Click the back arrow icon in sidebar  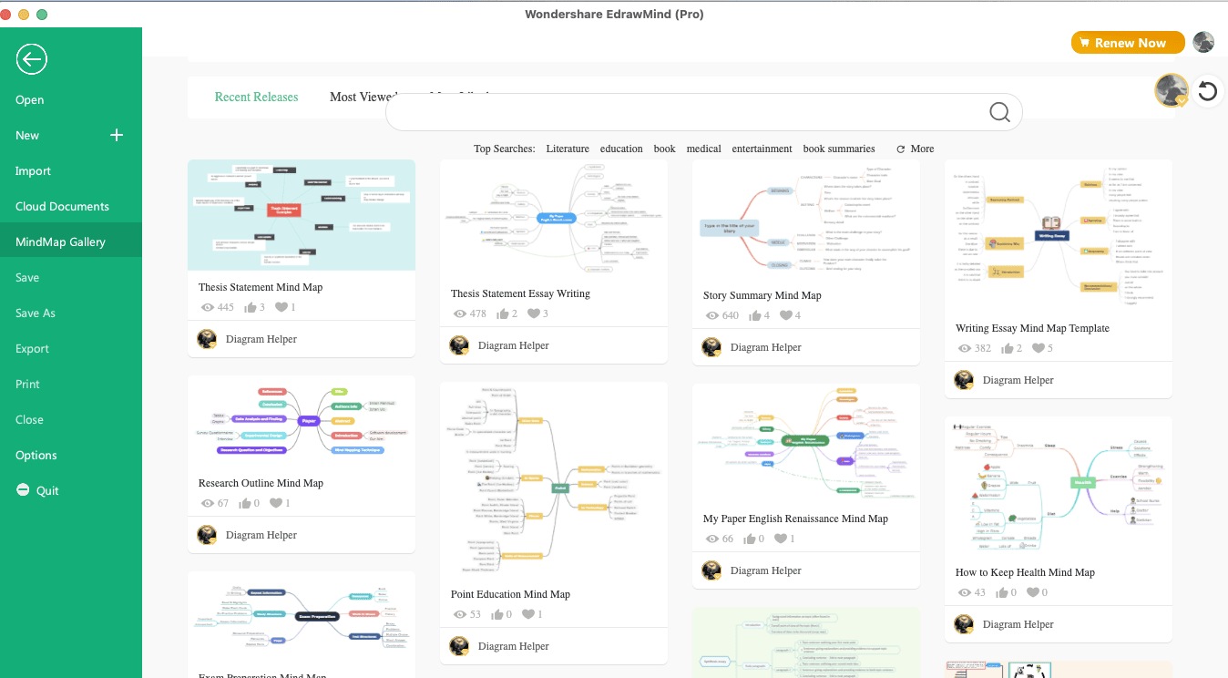point(31,60)
